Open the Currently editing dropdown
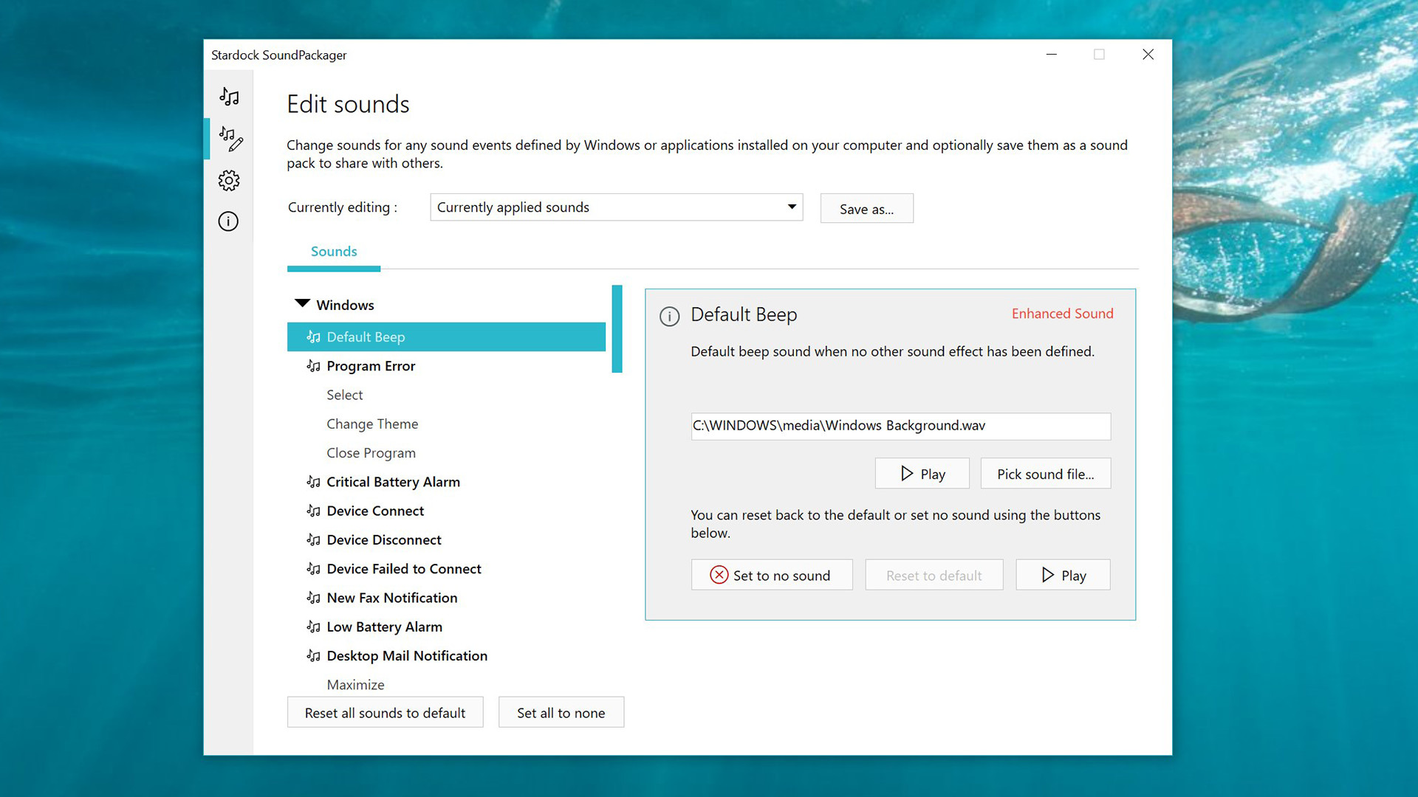1418x797 pixels. pyautogui.click(x=616, y=207)
